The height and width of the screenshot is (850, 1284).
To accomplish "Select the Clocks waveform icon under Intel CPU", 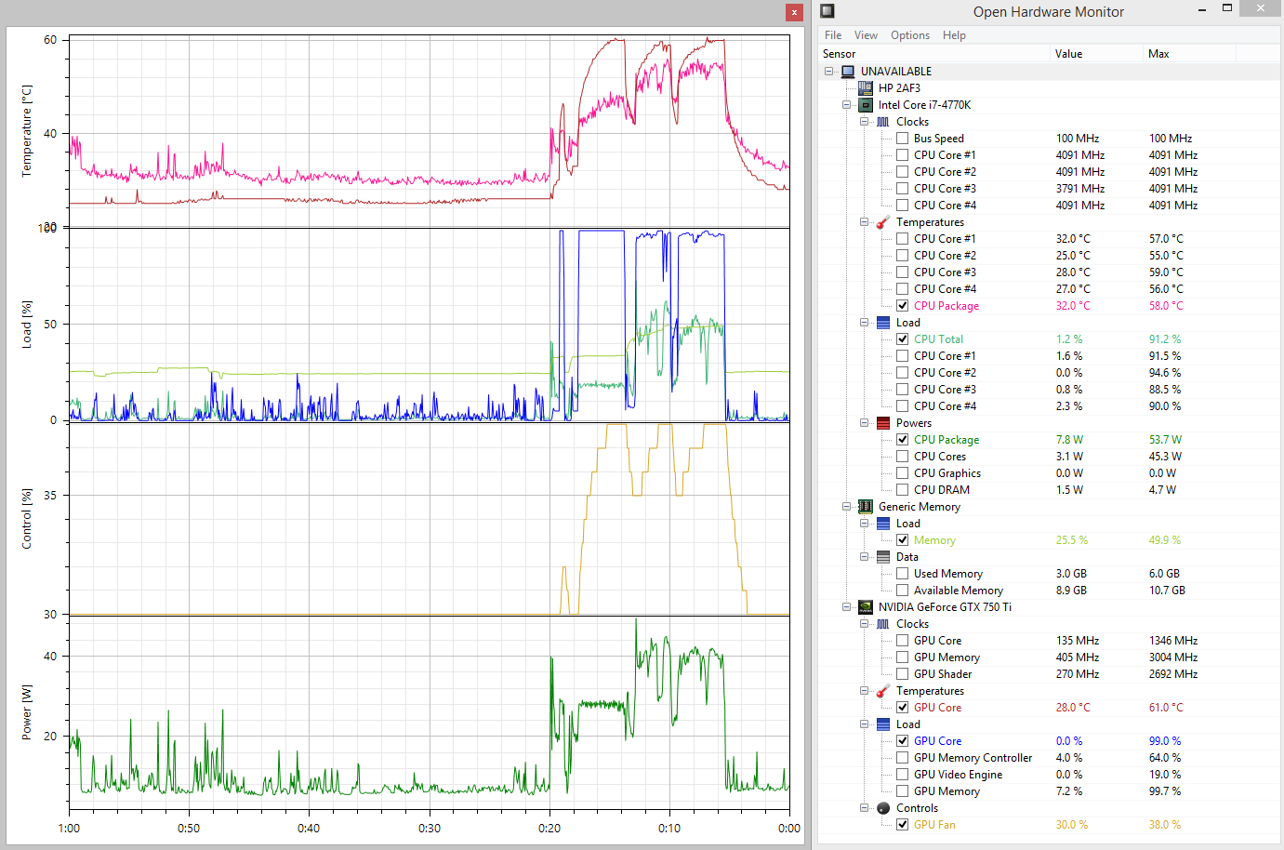I will (x=882, y=121).
